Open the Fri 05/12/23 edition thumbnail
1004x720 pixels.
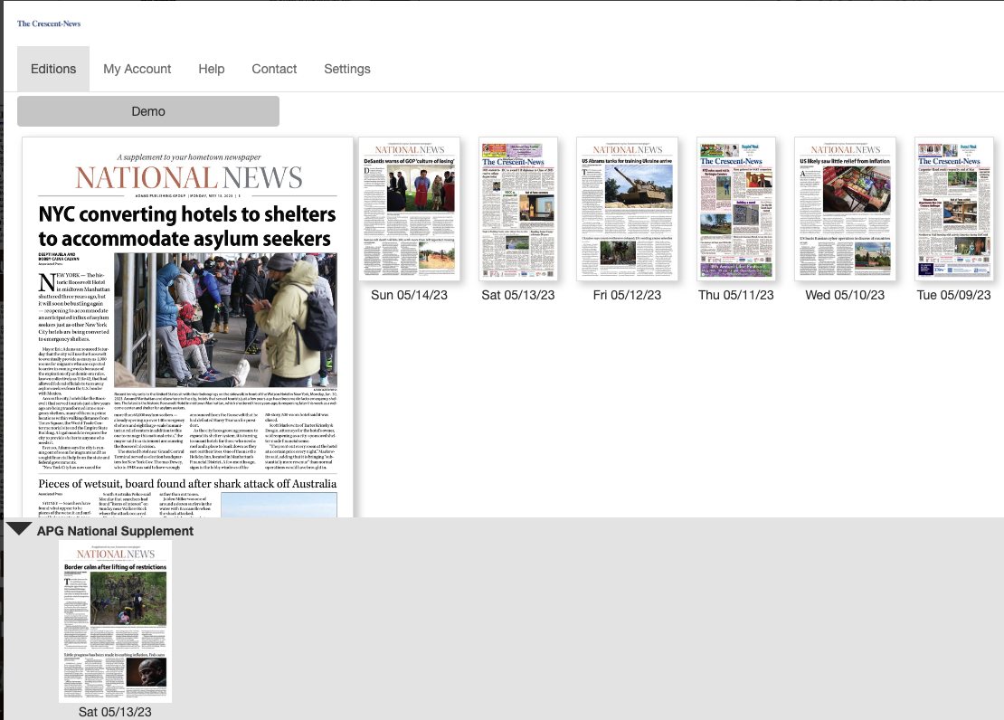click(627, 209)
